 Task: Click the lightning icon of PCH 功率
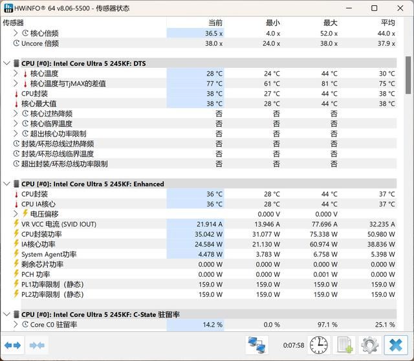point(16,274)
